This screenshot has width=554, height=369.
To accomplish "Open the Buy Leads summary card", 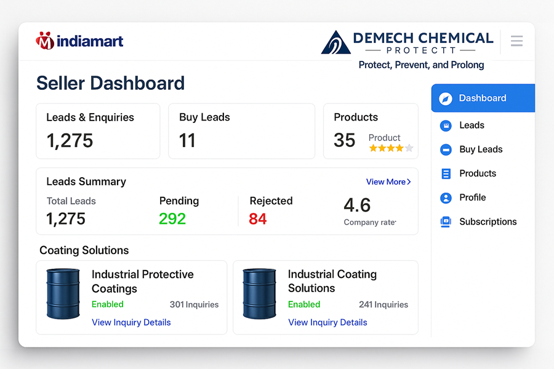I will (242, 131).
